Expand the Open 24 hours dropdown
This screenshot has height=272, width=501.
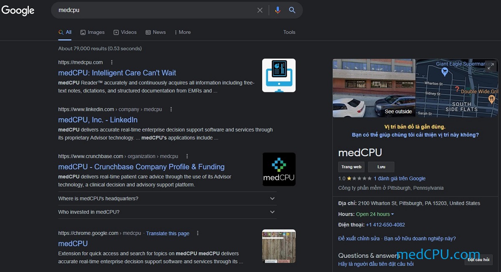tap(375, 214)
